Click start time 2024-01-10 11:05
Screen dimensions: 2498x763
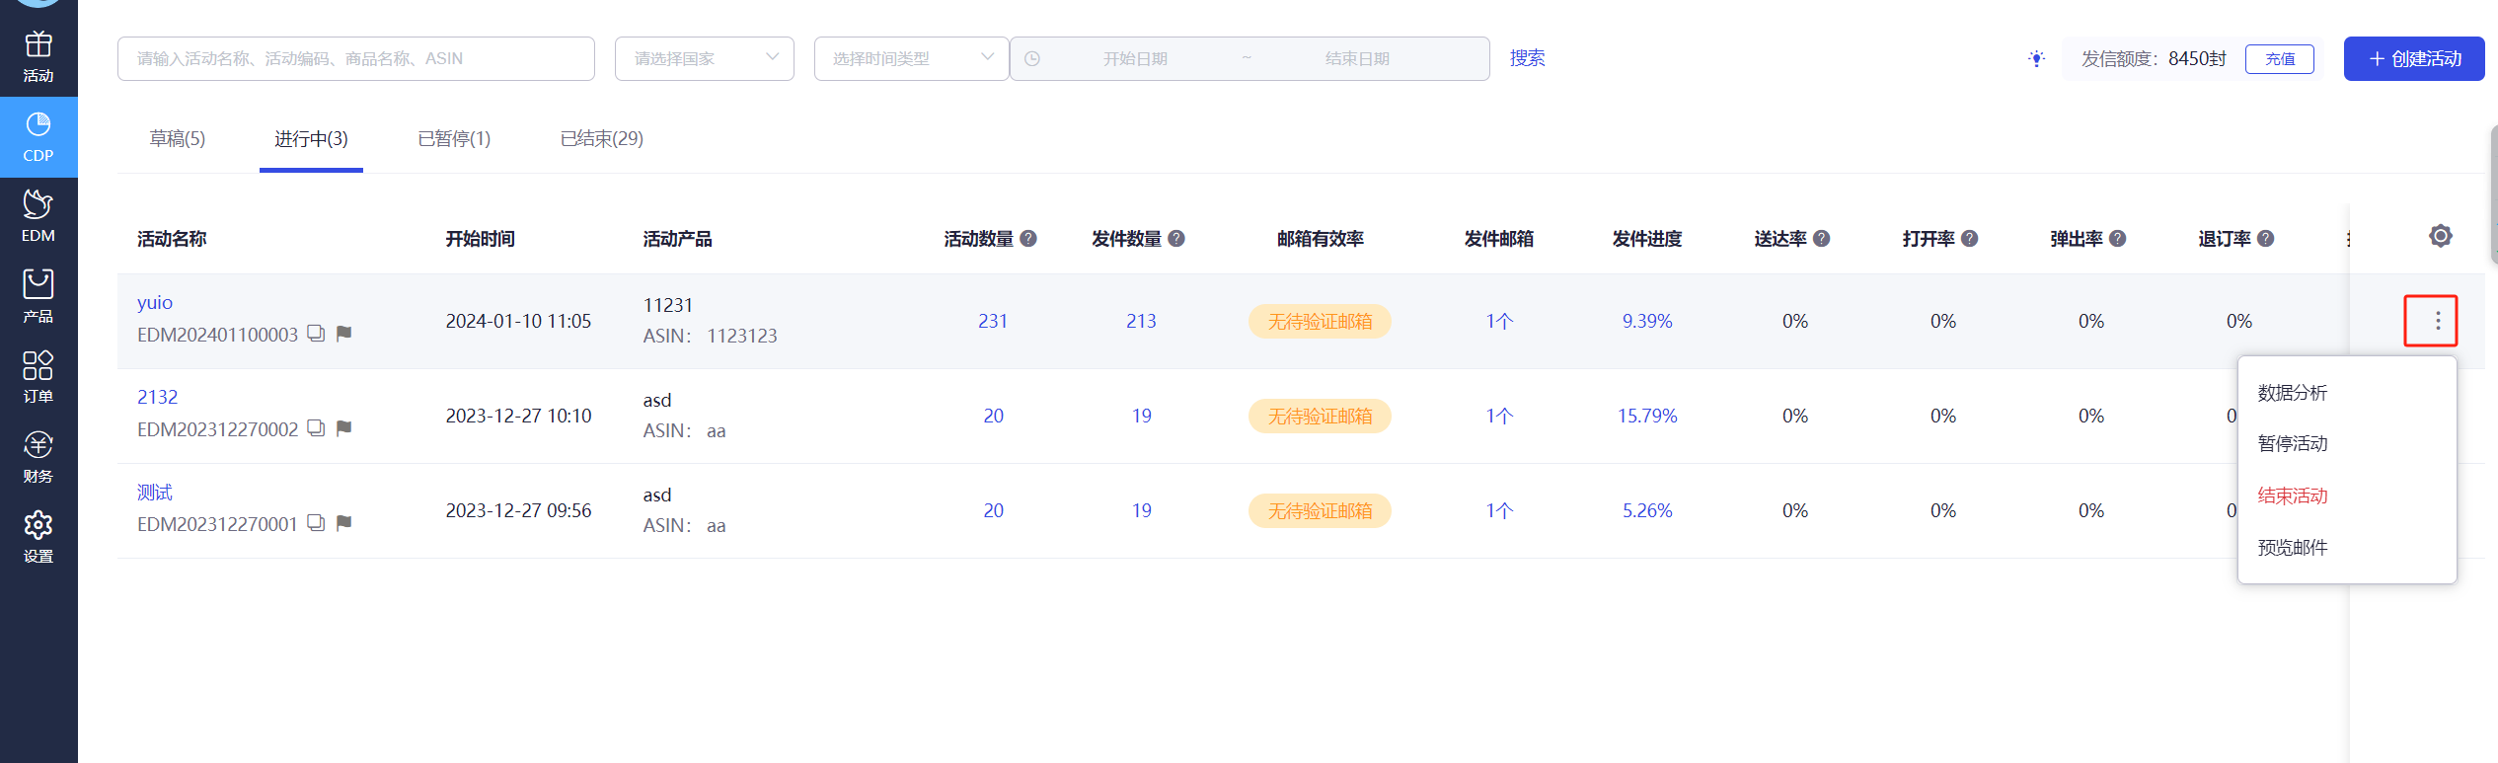click(x=518, y=322)
